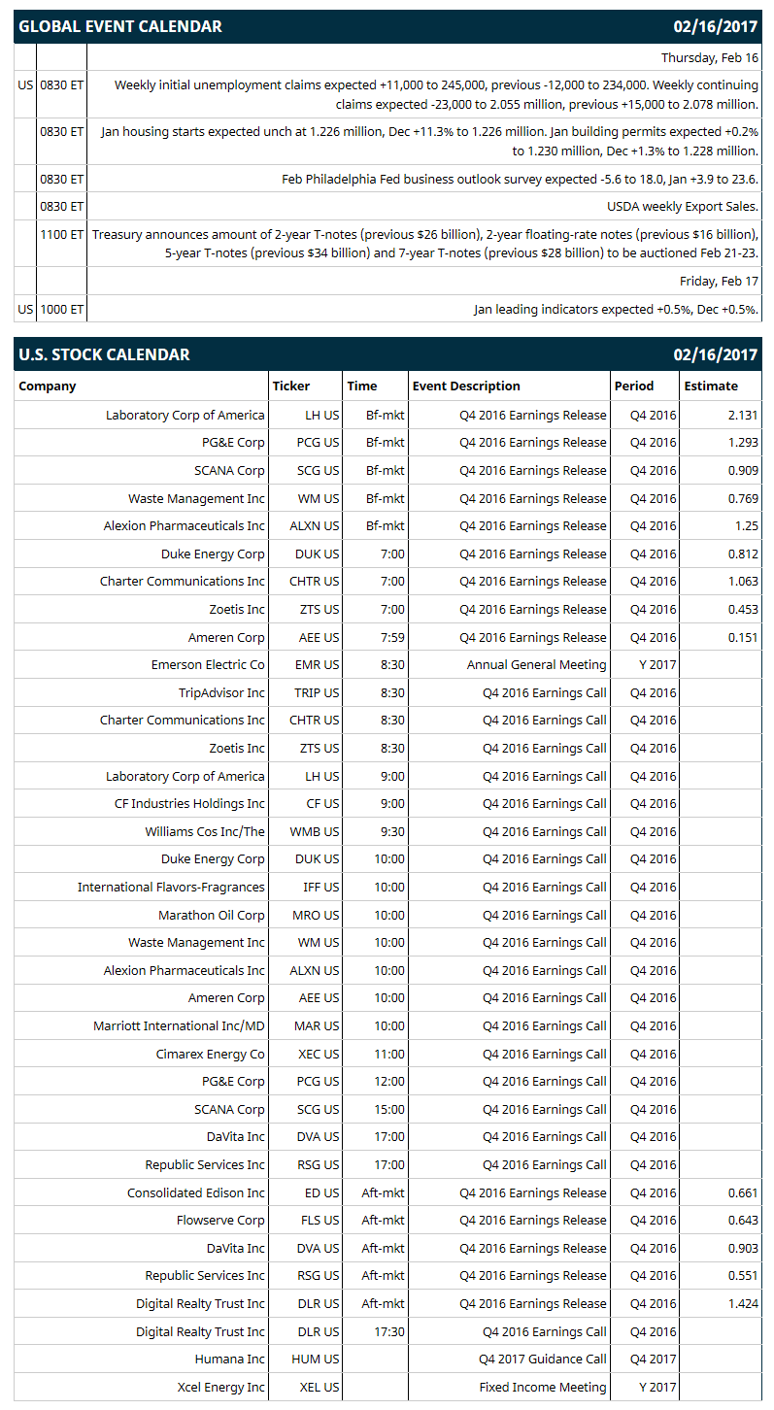Select the Cimarex Energy Co company name

pyautogui.click(x=211, y=1054)
